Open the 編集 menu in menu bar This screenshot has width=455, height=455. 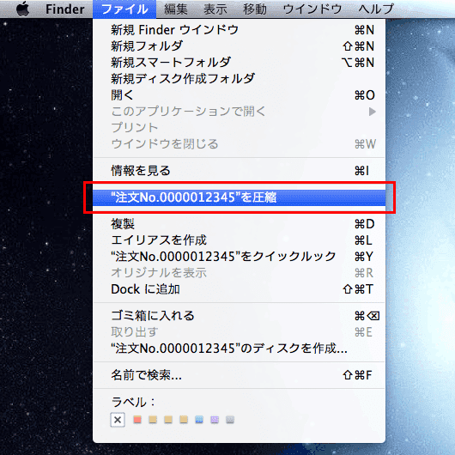point(175,9)
